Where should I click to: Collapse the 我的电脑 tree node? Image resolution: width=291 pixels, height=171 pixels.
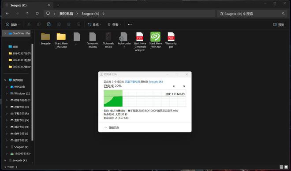click(x=5, y=80)
